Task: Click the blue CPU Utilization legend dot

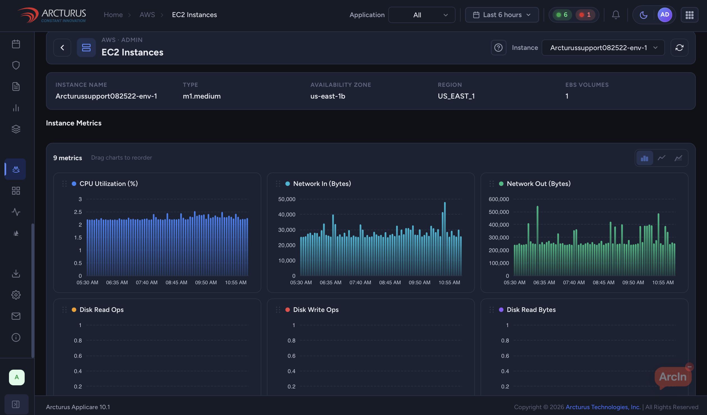Action: click(74, 184)
